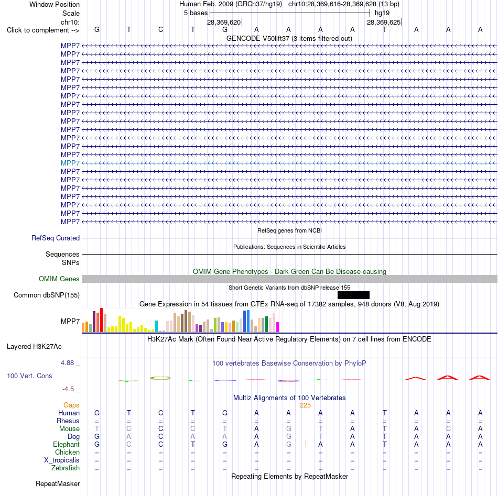Open 'Short Genetic Variants from dbSNP release 155' title
This screenshot has height=496, width=498.
click(x=289, y=288)
